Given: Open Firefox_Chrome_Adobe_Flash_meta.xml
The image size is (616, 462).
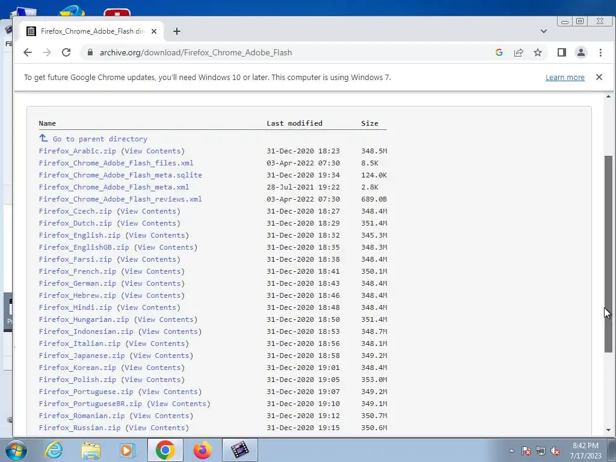Looking at the screenshot, I should 114,187.
